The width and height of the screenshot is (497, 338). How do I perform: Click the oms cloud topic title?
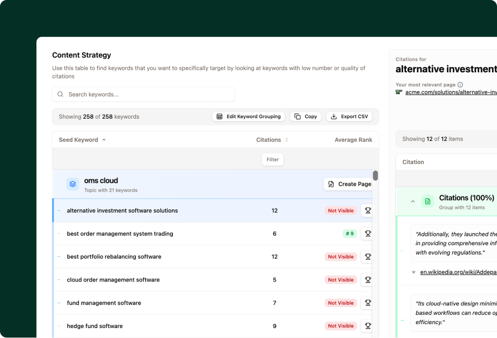tap(101, 181)
